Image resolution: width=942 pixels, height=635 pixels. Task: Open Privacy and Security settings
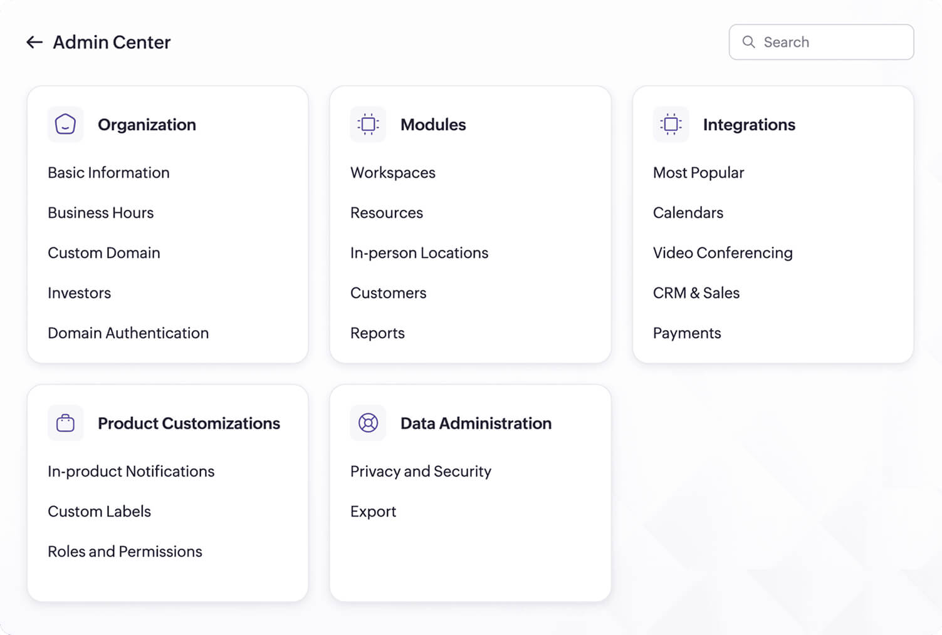click(x=421, y=471)
